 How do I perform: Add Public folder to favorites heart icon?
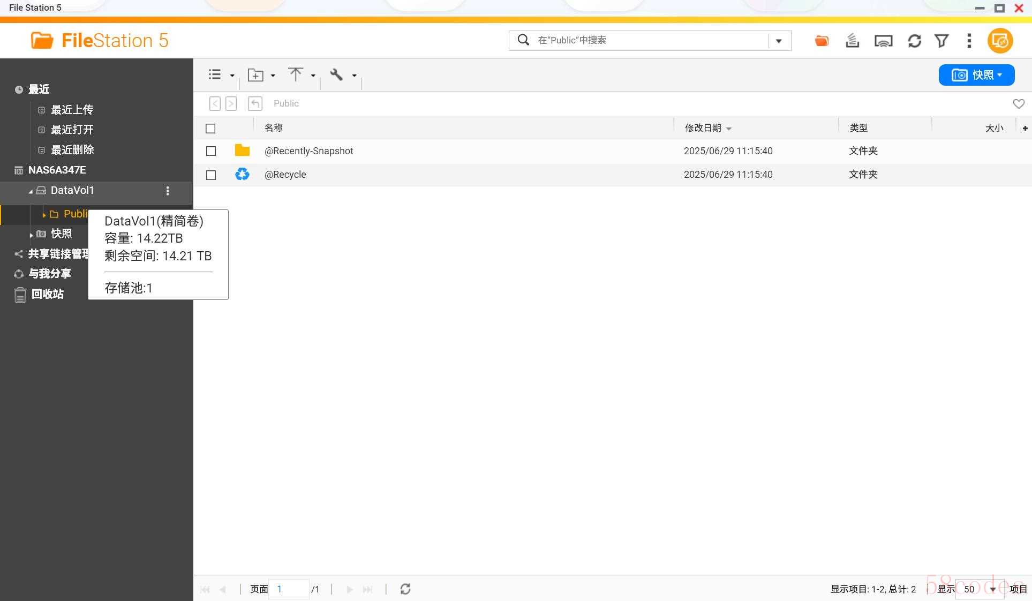coord(1019,104)
